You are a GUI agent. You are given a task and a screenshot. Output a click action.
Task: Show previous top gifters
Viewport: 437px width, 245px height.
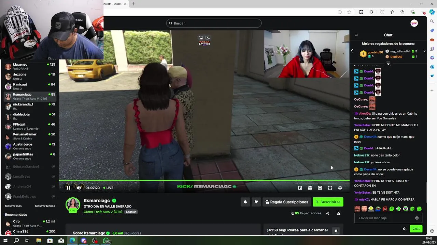click(x=352, y=51)
